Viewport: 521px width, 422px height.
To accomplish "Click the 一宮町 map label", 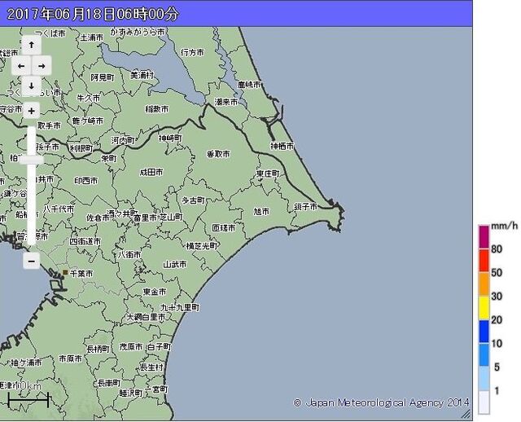I will tap(156, 389).
